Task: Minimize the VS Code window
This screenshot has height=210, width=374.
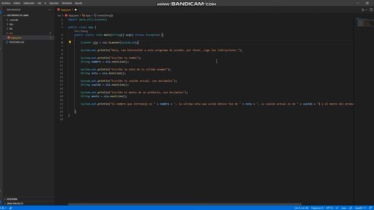Action: pyautogui.click(x=358, y=3)
